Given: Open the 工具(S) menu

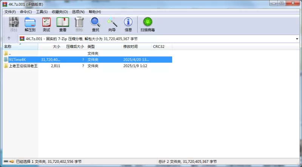Looking at the screenshot, I should [42, 12].
